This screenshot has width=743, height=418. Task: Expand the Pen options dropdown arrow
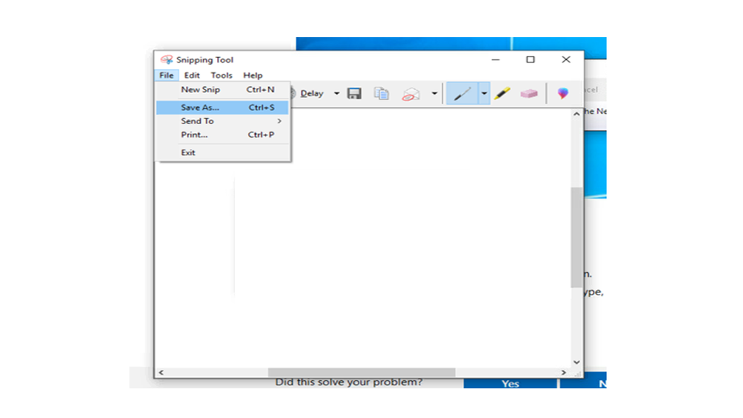pyautogui.click(x=483, y=94)
